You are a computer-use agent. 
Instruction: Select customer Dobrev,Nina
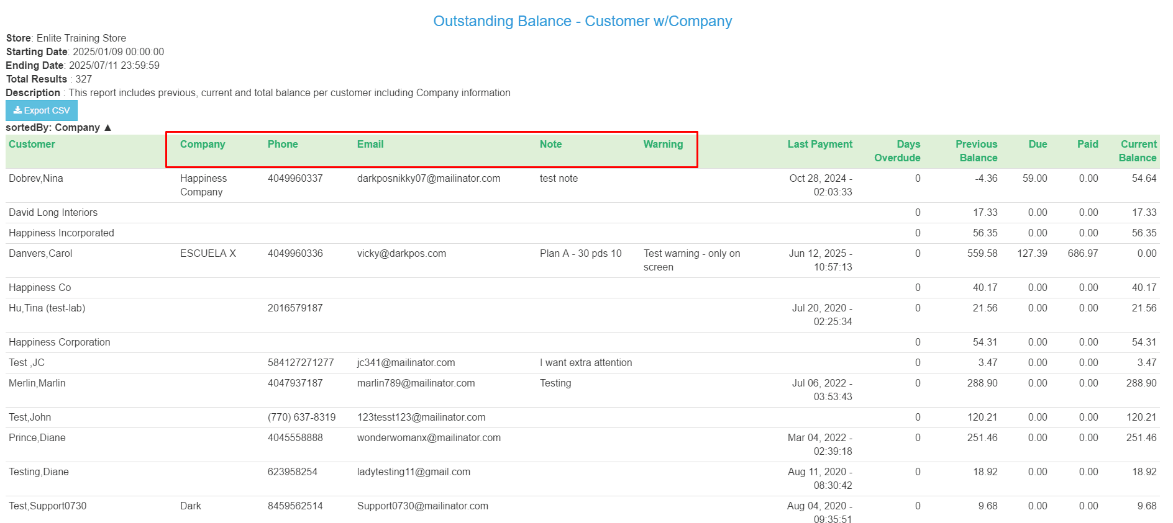click(36, 178)
